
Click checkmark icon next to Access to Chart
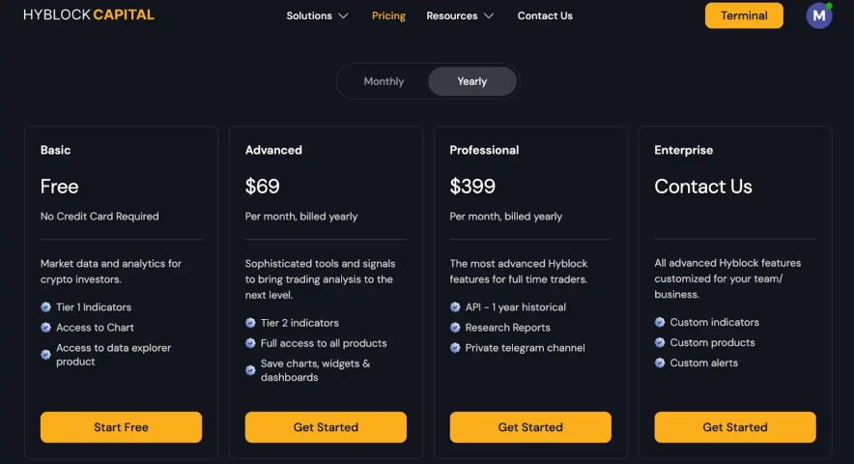pyautogui.click(x=46, y=328)
